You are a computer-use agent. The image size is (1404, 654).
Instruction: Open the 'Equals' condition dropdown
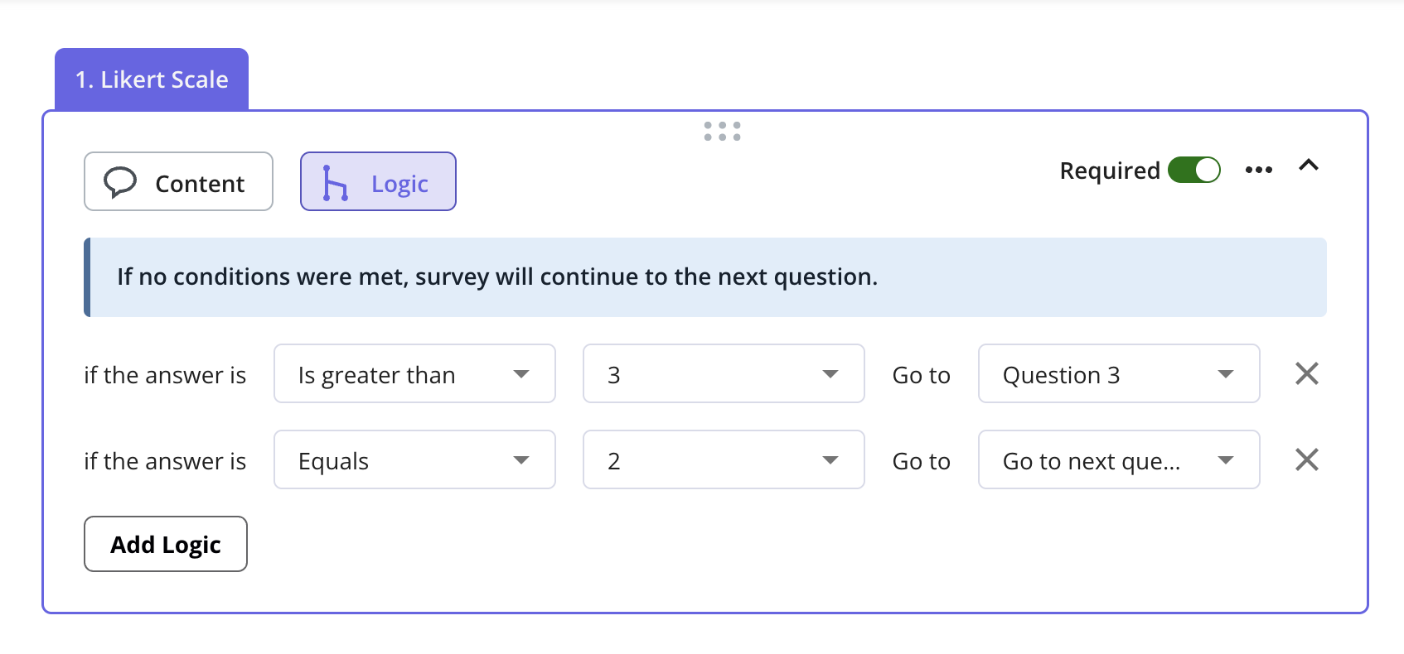pos(414,460)
